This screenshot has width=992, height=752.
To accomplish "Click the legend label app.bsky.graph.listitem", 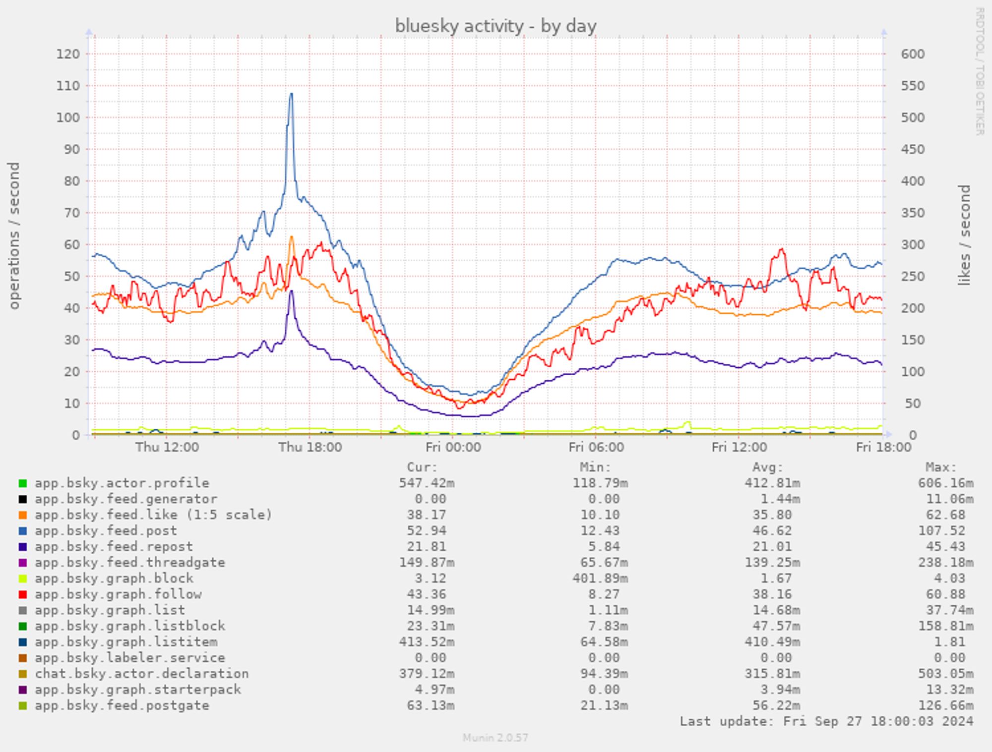I will pyautogui.click(x=126, y=641).
